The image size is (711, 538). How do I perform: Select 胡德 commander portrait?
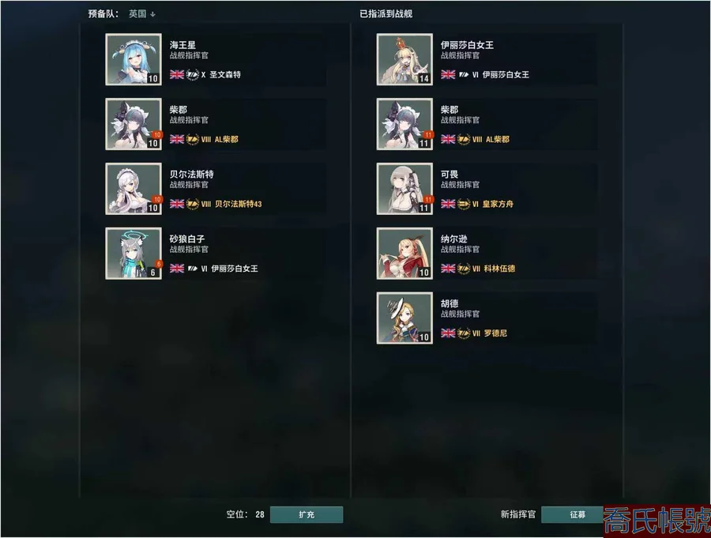[404, 318]
